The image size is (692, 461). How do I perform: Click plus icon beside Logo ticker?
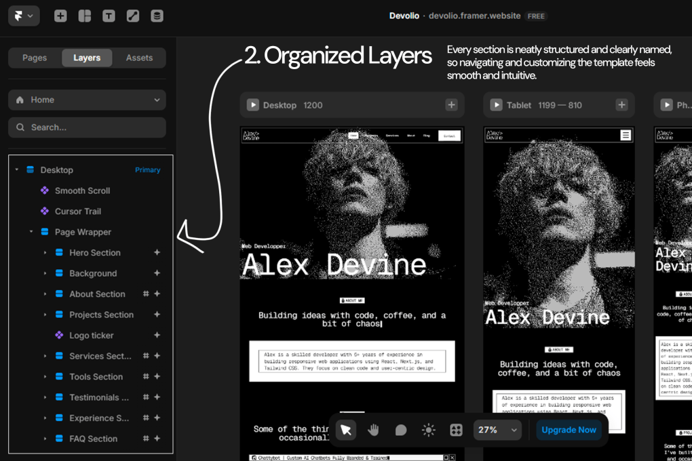point(157,336)
